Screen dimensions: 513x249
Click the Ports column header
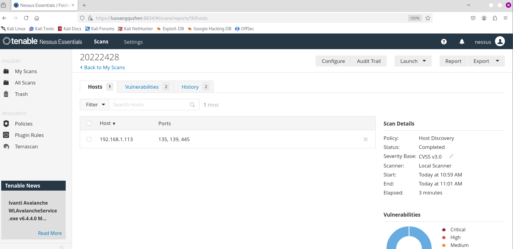pos(164,123)
